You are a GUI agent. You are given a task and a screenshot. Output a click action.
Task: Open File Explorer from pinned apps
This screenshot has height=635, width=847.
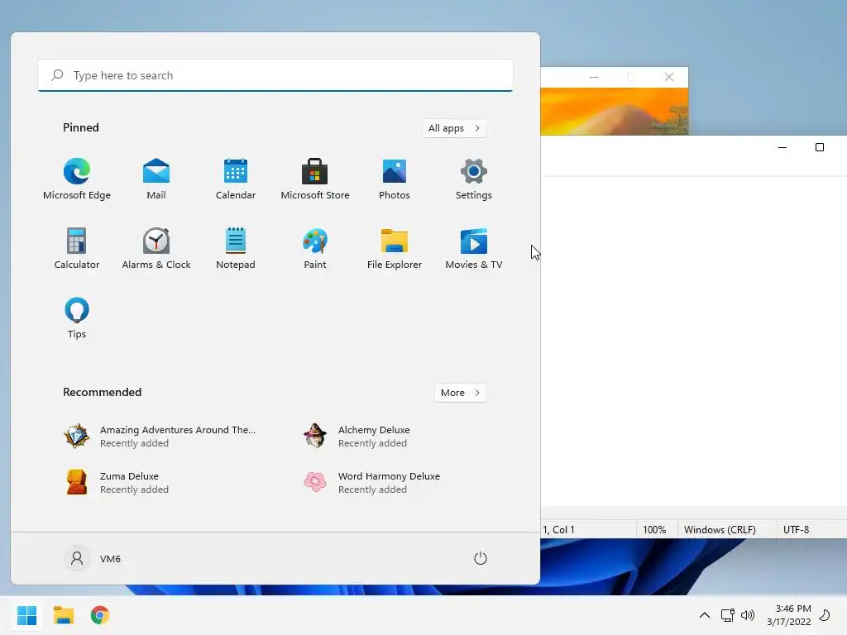[395, 248]
